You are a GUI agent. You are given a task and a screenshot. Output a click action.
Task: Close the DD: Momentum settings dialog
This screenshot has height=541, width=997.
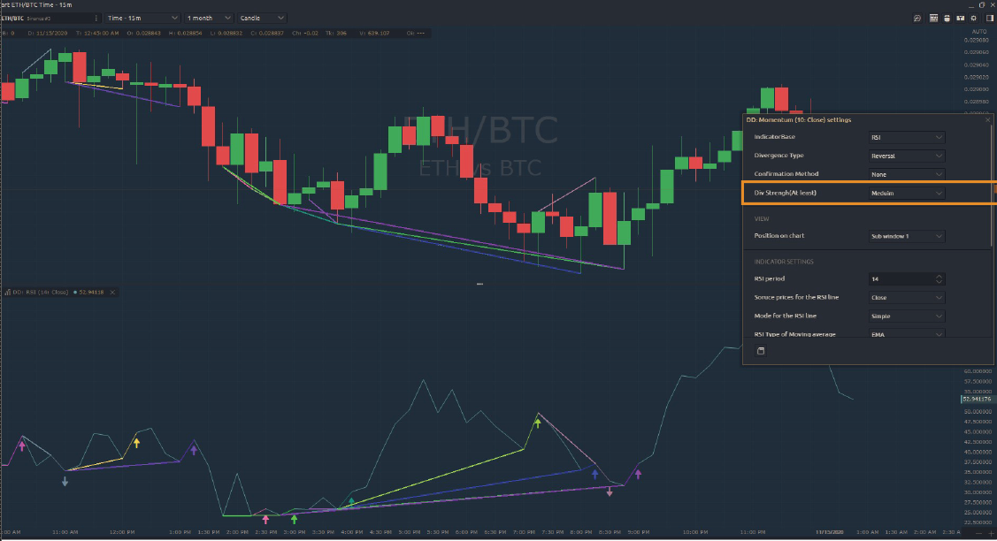coord(987,119)
